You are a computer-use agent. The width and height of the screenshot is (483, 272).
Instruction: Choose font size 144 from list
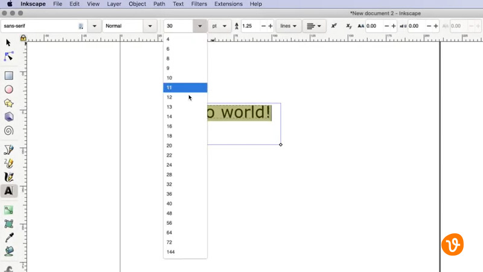coord(185,252)
